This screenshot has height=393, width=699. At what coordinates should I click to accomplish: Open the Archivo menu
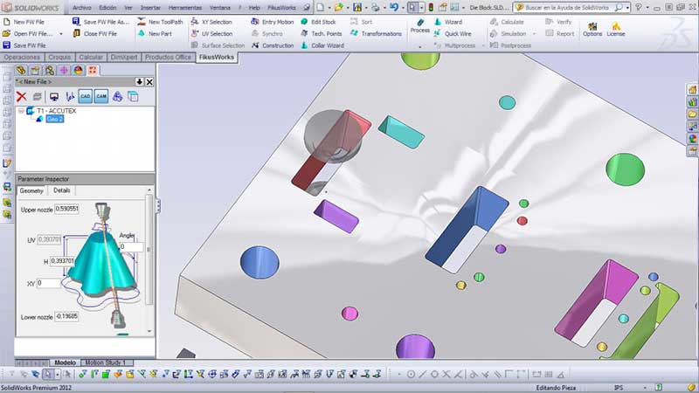click(x=81, y=8)
